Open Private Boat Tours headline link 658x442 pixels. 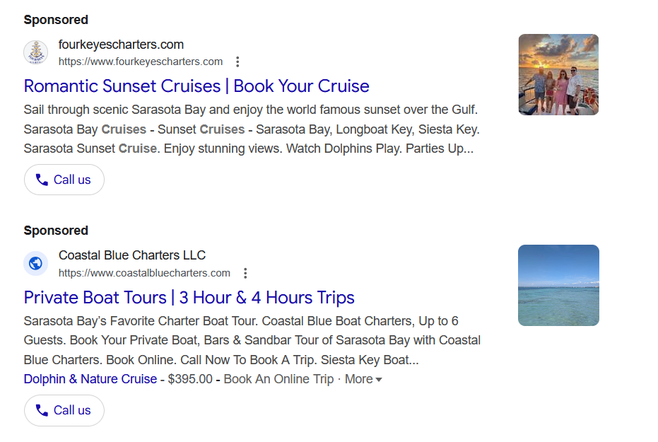pos(189,298)
